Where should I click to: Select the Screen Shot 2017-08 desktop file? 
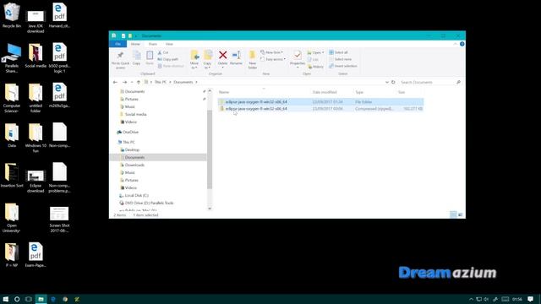click(59, 220)
